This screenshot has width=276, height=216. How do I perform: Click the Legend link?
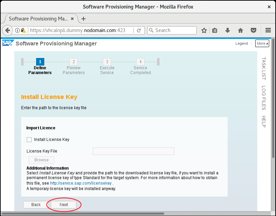[242, 43]
